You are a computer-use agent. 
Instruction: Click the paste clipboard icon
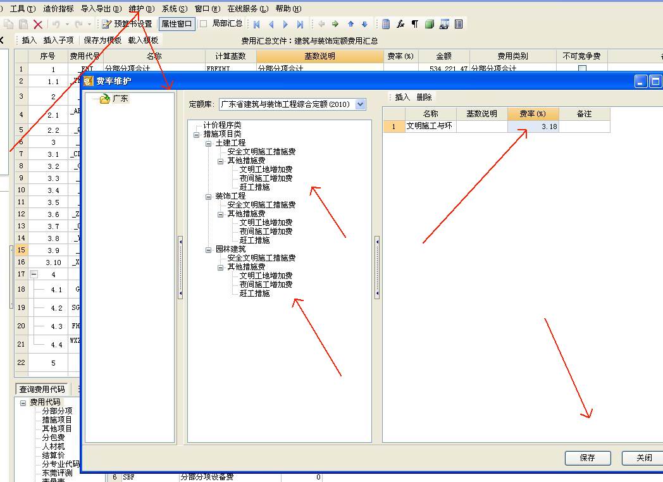(23, 24)
